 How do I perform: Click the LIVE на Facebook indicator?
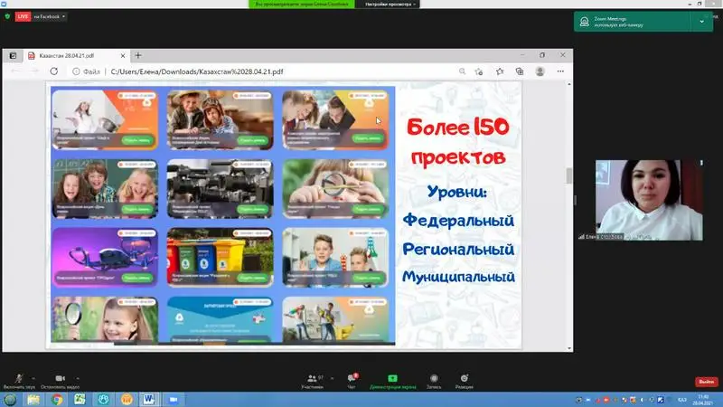pyautogui.click(x=39, y=16)
